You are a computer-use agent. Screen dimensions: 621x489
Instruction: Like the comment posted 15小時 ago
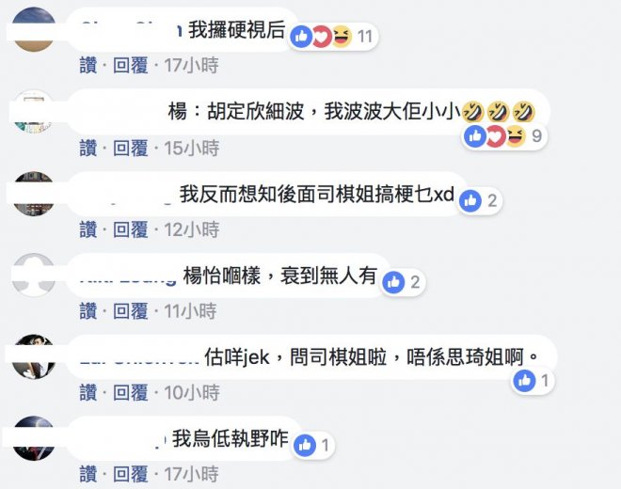(x=88, y=148)
